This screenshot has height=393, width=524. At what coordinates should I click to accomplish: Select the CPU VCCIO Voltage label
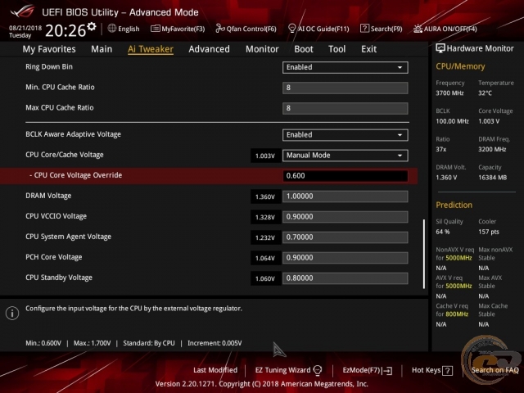pos(56,216)
